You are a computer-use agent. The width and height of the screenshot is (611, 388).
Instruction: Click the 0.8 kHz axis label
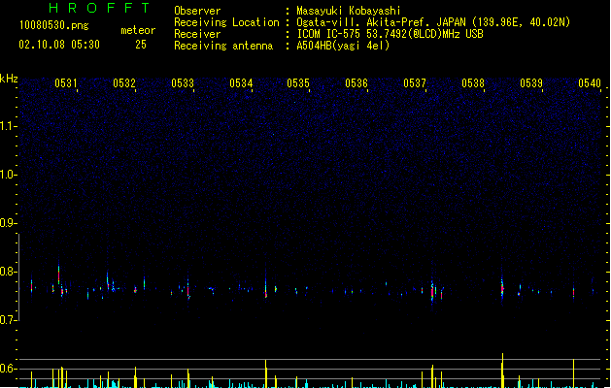tap(8, 272)
